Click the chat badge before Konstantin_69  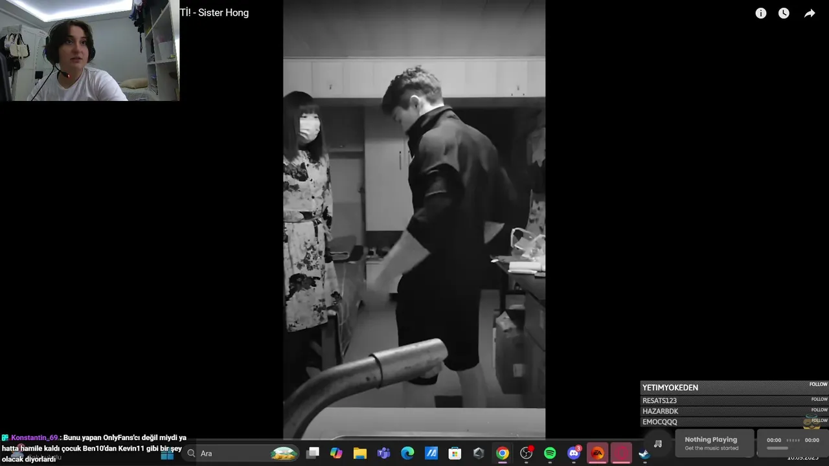5,438
